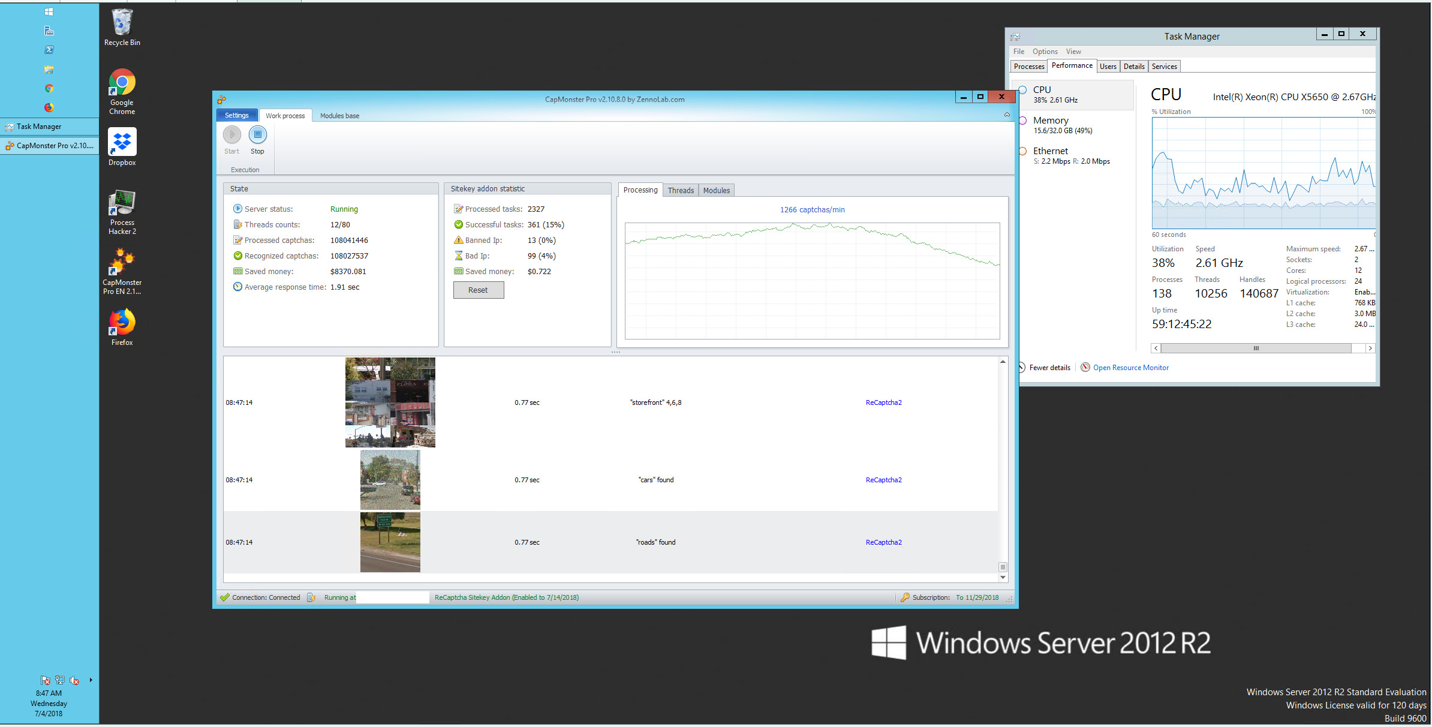Launch CapMonster Pro EN desktop shortcut
Image resolution: width=1432 pixels, height=727 pixels.
[122, 272]
